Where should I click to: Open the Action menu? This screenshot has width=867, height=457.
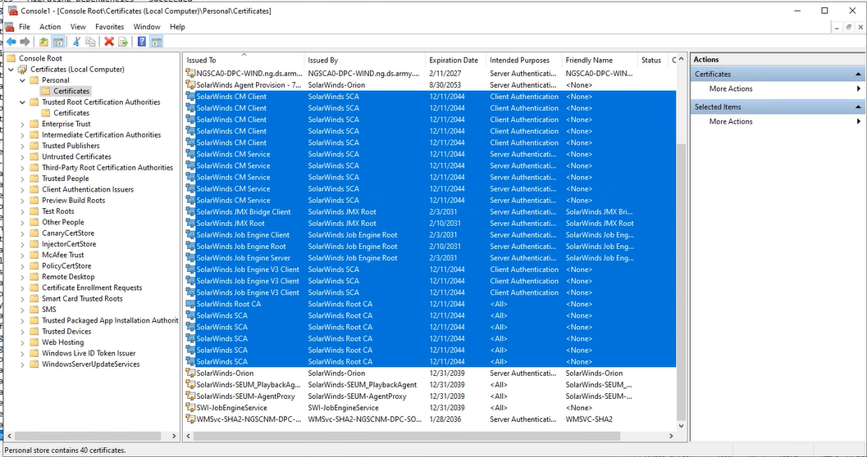click(x=50, y=26)
